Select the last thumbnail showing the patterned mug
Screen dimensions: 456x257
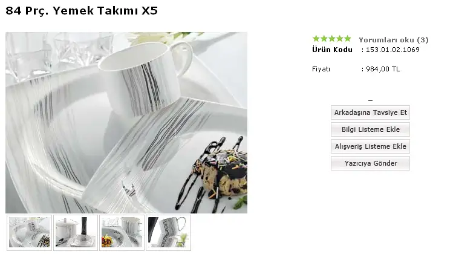click(x=168, y=233)
